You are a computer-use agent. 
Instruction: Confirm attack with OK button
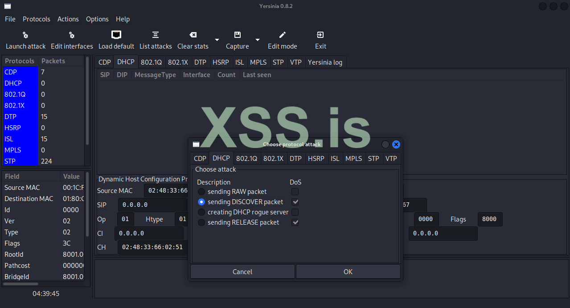[x=348, y=272]
